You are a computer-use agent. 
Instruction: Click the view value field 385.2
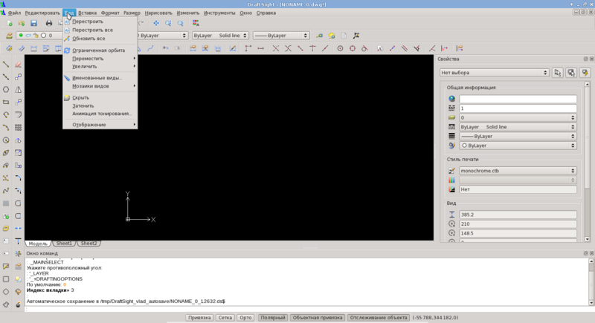[518, 215]
